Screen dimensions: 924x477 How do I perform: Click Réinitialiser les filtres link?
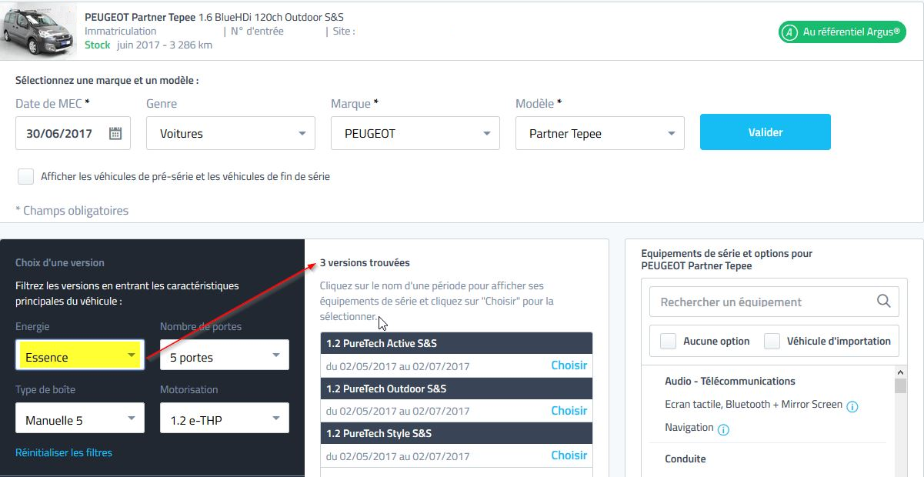64,452
